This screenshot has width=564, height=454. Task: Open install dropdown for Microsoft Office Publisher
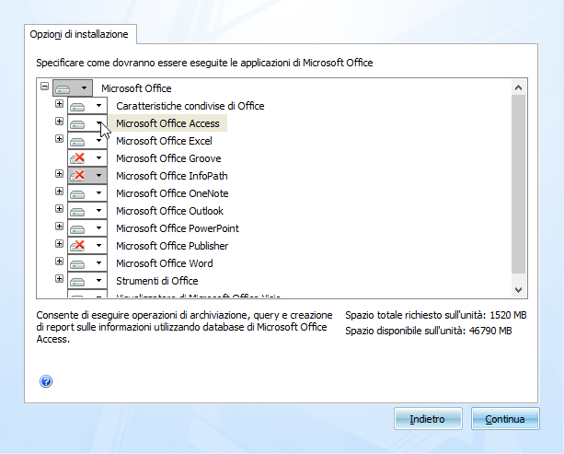(98, 246)
